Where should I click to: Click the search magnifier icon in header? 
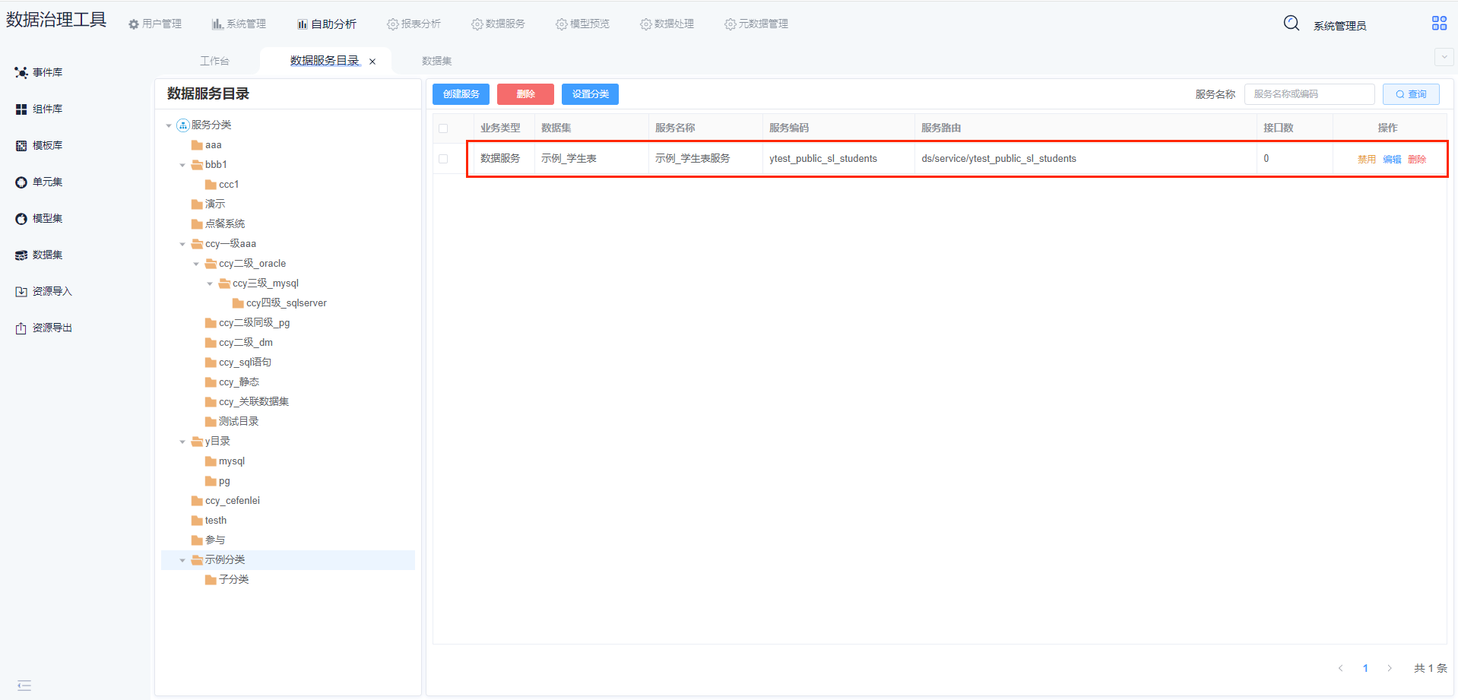coord(1291,24)
